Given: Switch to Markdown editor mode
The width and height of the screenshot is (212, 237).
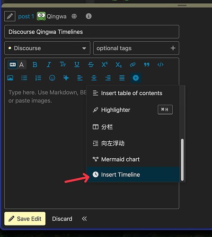Looking at the screenshot, I should pyautogui.click(x=13, y=64).
